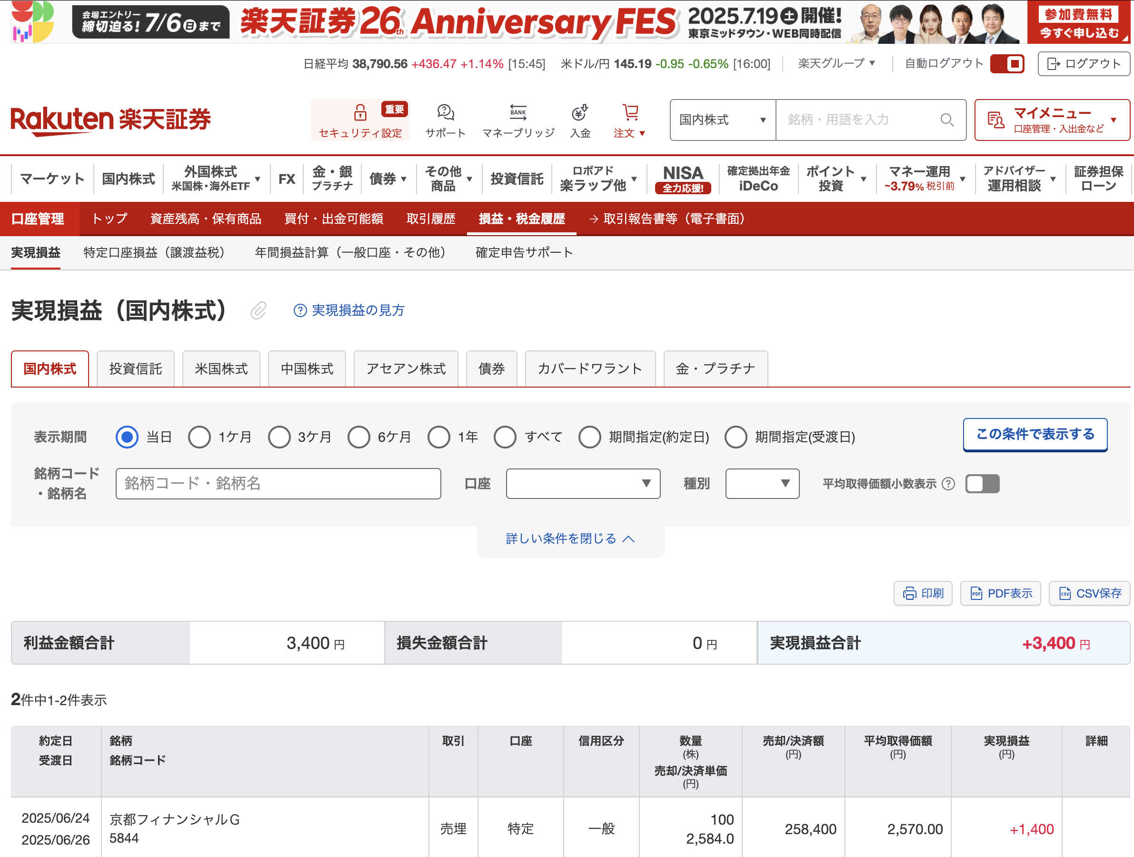This screenshot has height=857, width=1134.
Task: Click the help question icon for 実現損益の見方
Action: pos(300,310)
